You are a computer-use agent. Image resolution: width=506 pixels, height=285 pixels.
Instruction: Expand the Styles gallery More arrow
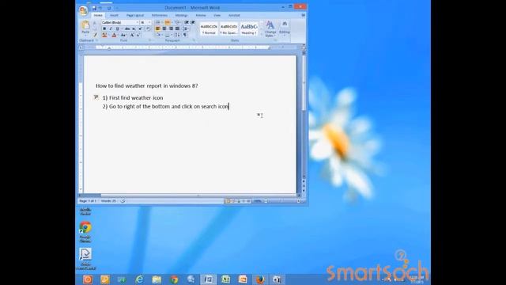[x=261, y=33]
